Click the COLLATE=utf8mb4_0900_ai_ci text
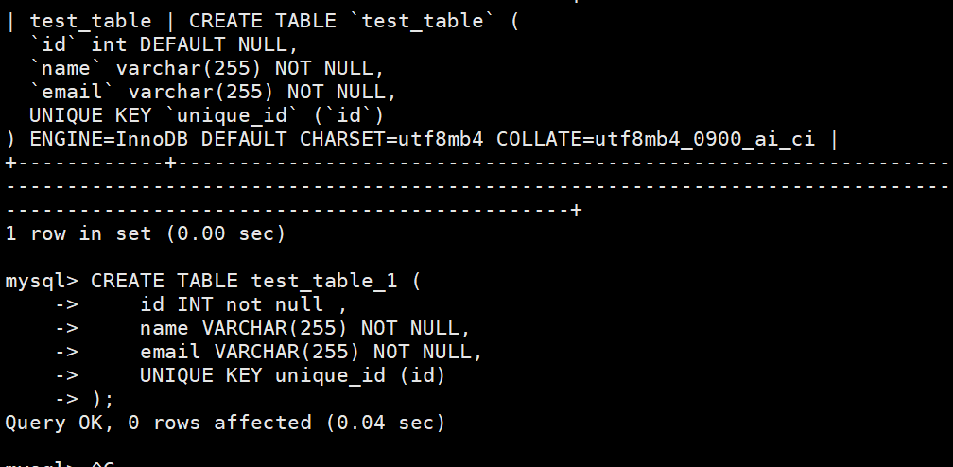Screen dimensions: 953x467 point(655,139)
